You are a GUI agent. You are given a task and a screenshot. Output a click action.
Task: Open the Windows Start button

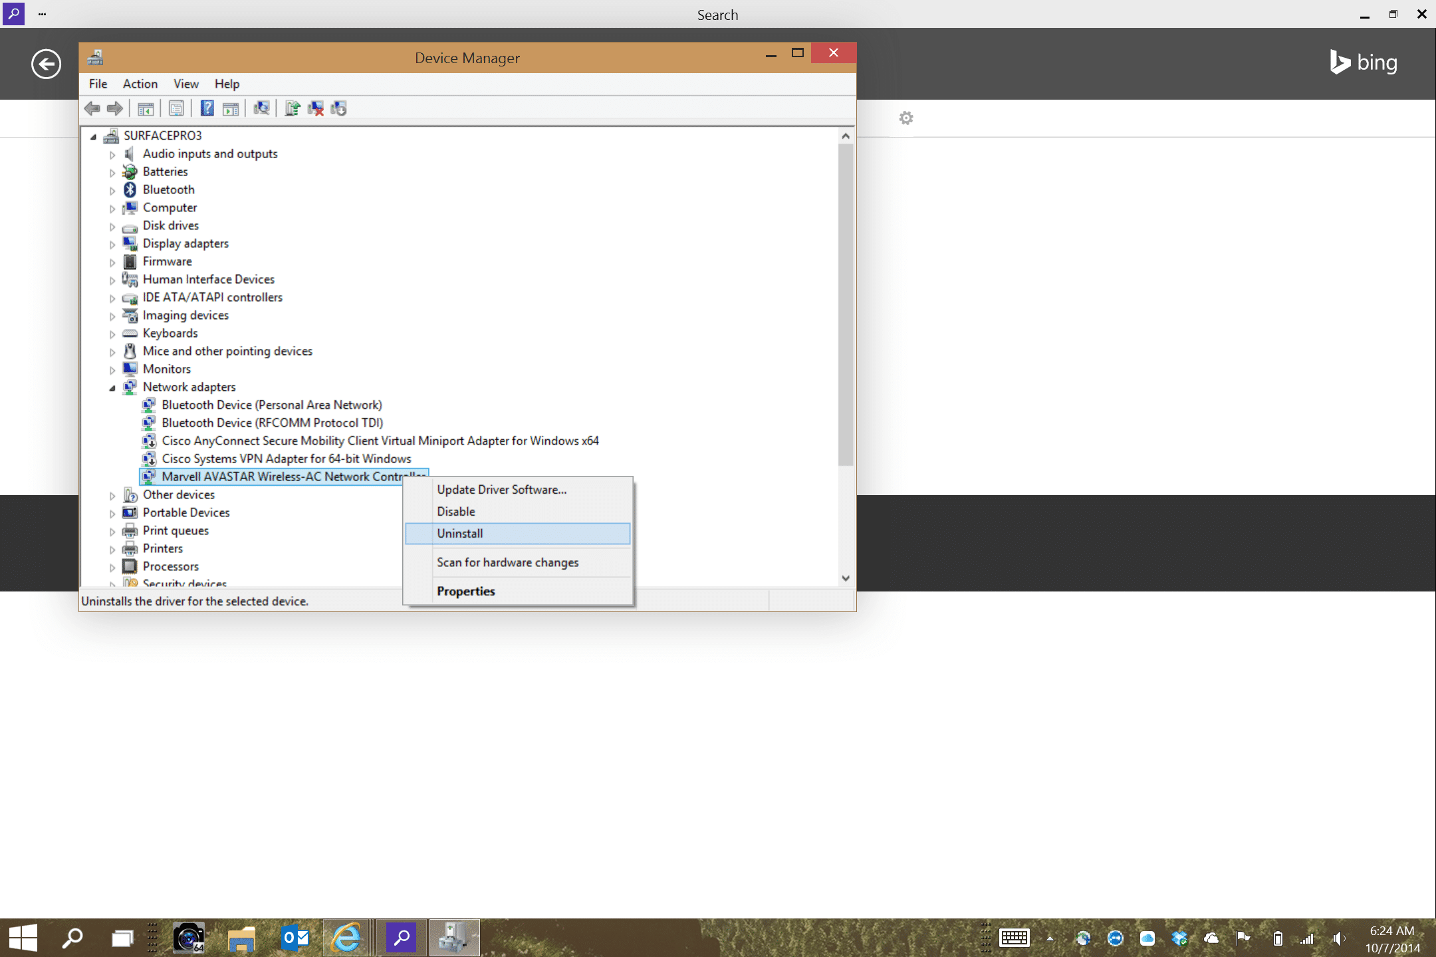pos(23,938)
